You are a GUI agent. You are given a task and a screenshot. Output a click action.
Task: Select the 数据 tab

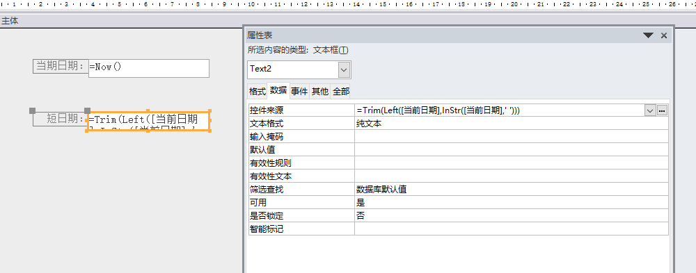tap(278, 90)
